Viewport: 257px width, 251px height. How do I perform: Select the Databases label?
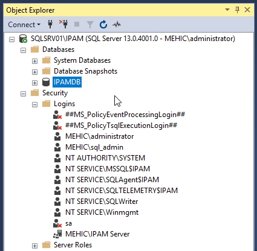[x=58, y=49]
